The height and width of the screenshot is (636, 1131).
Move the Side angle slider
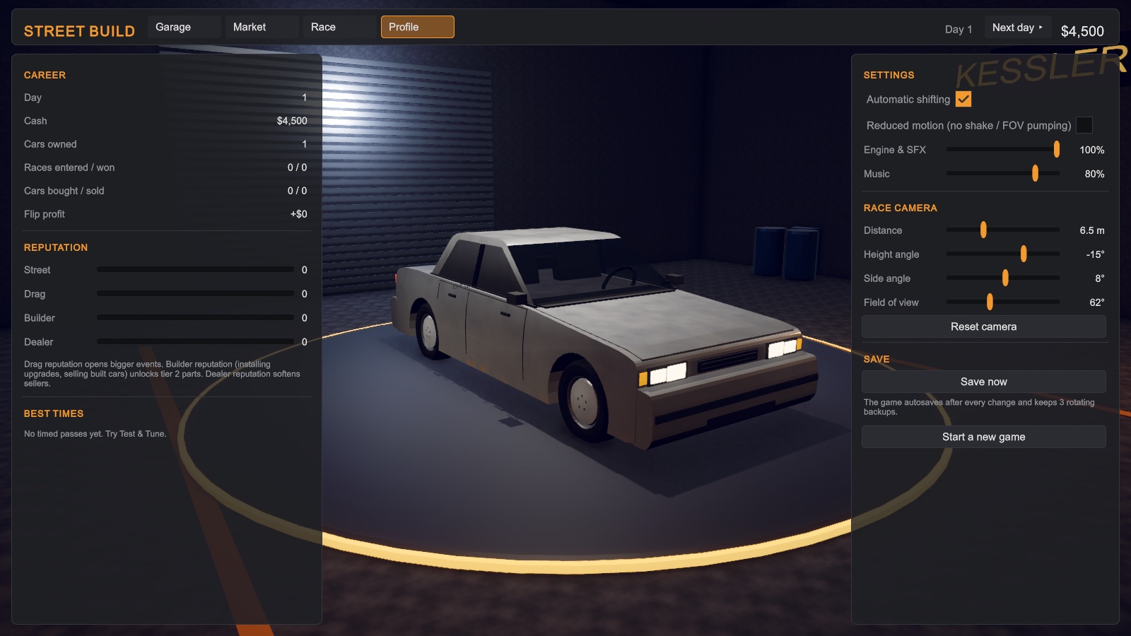tap(1003, 278)
